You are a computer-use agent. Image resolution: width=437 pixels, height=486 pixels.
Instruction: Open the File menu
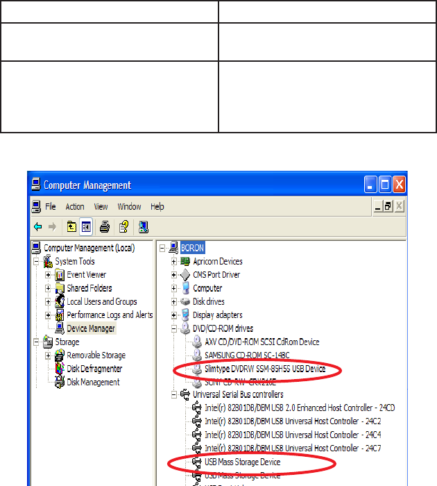click(x=51, y=206)
